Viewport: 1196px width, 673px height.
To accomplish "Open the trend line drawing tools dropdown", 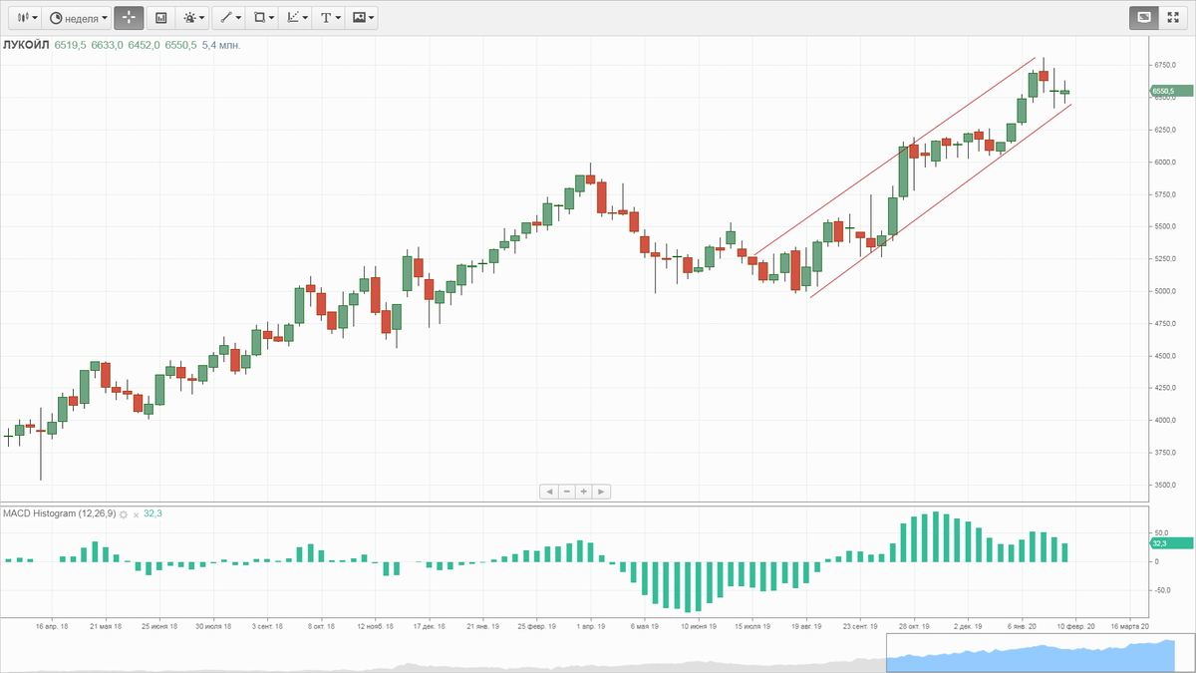I will [229, 17].
